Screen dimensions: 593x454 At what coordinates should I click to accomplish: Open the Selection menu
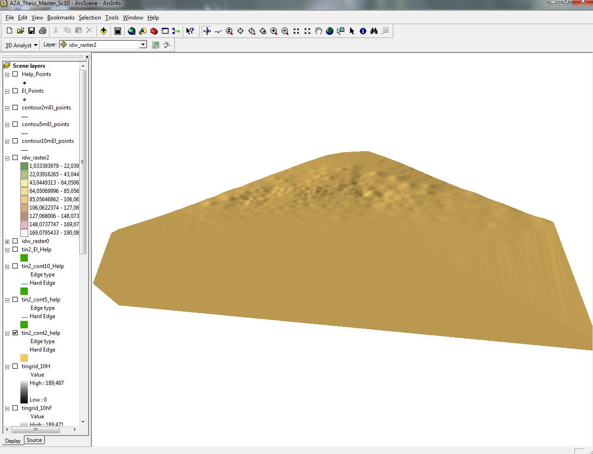coord(90,18)
